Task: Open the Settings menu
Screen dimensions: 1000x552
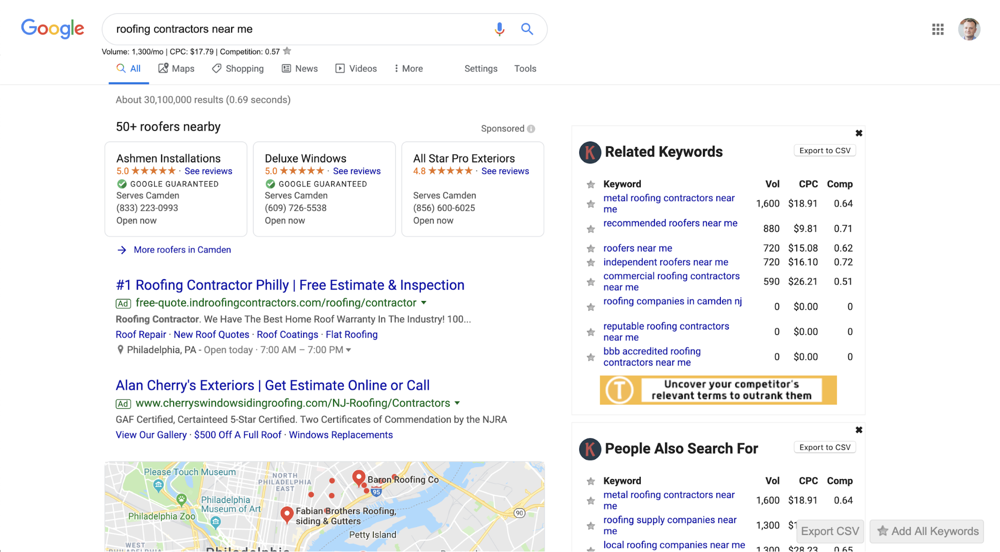Action: (481, 68)
